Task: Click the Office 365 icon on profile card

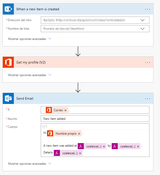Action: 9,63
